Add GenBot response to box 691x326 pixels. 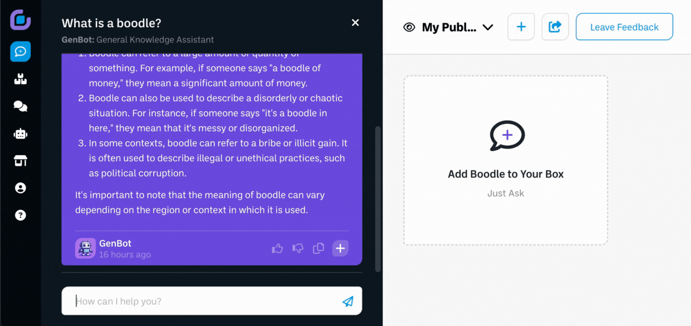point(340,248)
